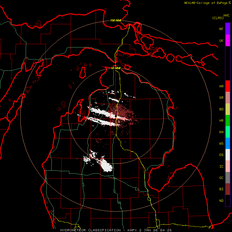
Task: Click the RF legend label
Action: click(221, 29)
